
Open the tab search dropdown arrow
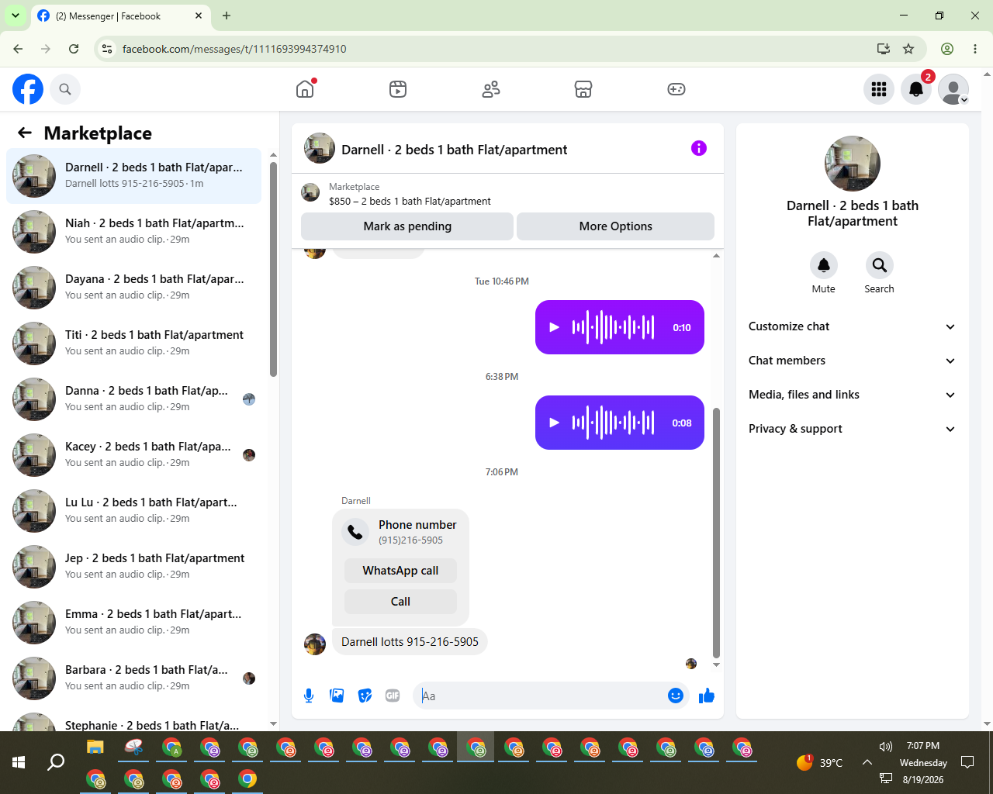coord(16,16)
